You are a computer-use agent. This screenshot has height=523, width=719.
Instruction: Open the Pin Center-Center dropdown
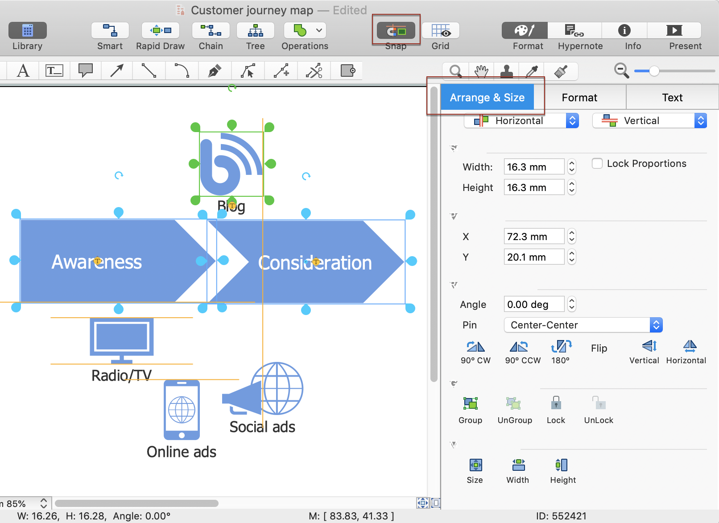pyautogui.click(x=583, y=325)
